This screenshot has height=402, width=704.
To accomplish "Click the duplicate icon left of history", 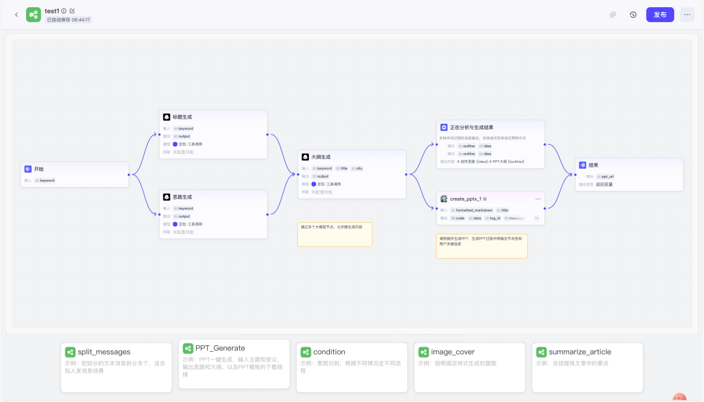I will [x=613, y=14].
